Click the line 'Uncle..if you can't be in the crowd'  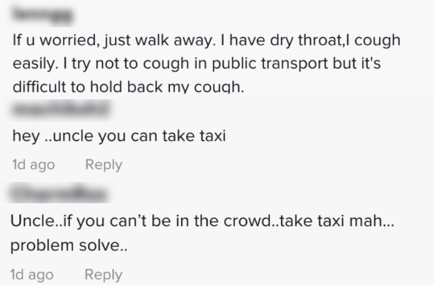[202, 221]
